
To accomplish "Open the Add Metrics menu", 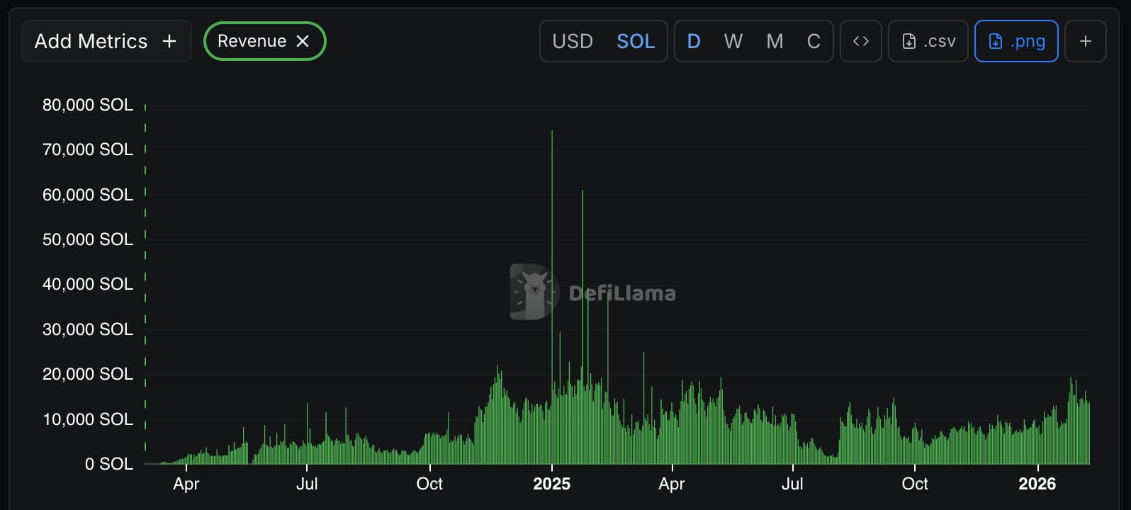I will [106, 41].
